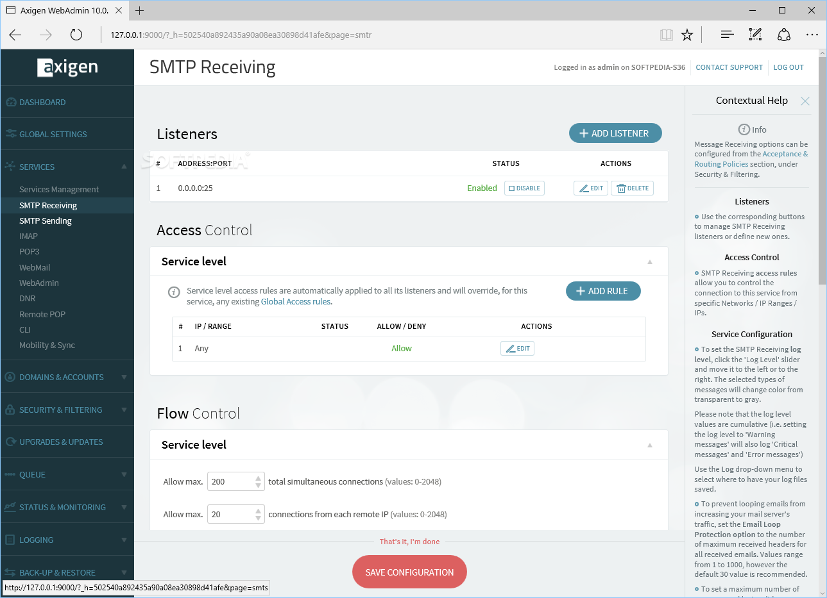827x598 pixels.
Task: Go back using browser back arrow
Action: pos(15,35)
